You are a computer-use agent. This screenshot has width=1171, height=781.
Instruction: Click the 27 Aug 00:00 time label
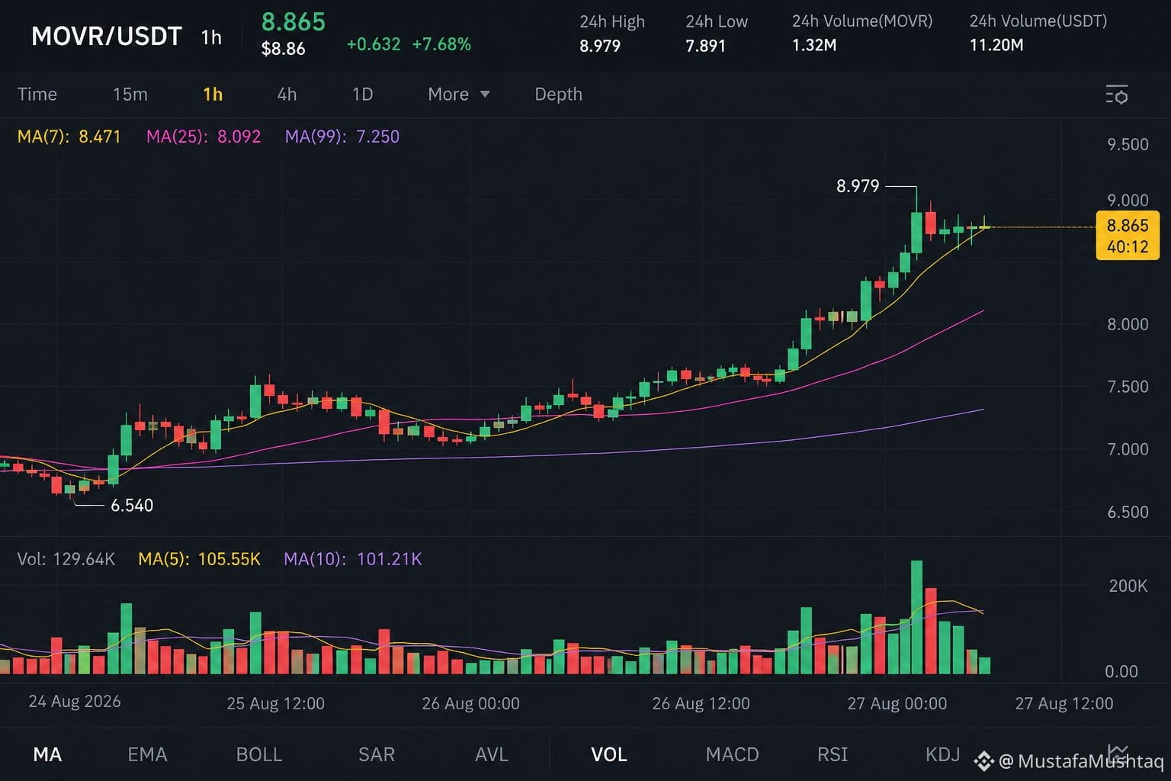pyautogui.click(x=897, y=703)
